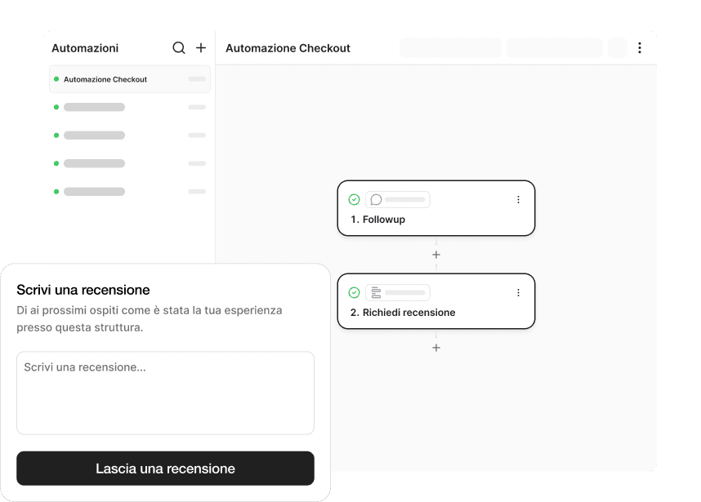701x502 pixels.
Task: Click the green status dot of Automazione Checkout
Action: (x=56, y=79)
